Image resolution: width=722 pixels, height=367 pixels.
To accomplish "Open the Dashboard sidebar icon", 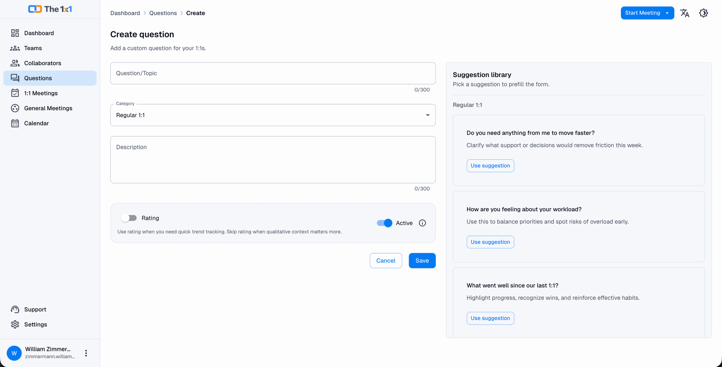I will tap(15, 33).
